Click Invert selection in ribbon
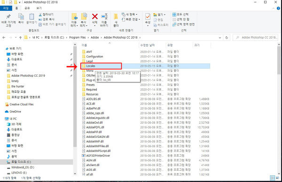The height and width of the screenshot is (182, 282). (183, 24)
